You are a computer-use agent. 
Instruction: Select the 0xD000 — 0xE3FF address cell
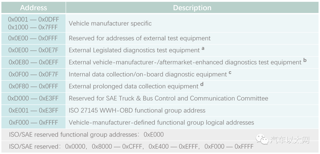pos(33,99)
